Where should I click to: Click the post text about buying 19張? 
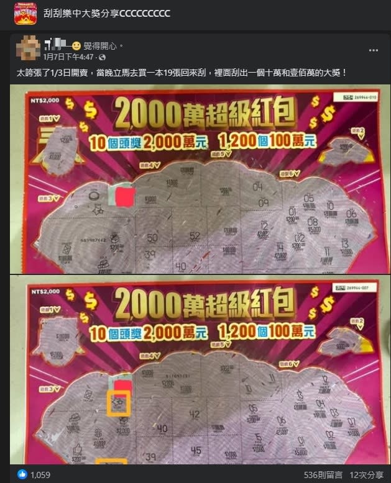pyautogui.click(x=182, y=73)
